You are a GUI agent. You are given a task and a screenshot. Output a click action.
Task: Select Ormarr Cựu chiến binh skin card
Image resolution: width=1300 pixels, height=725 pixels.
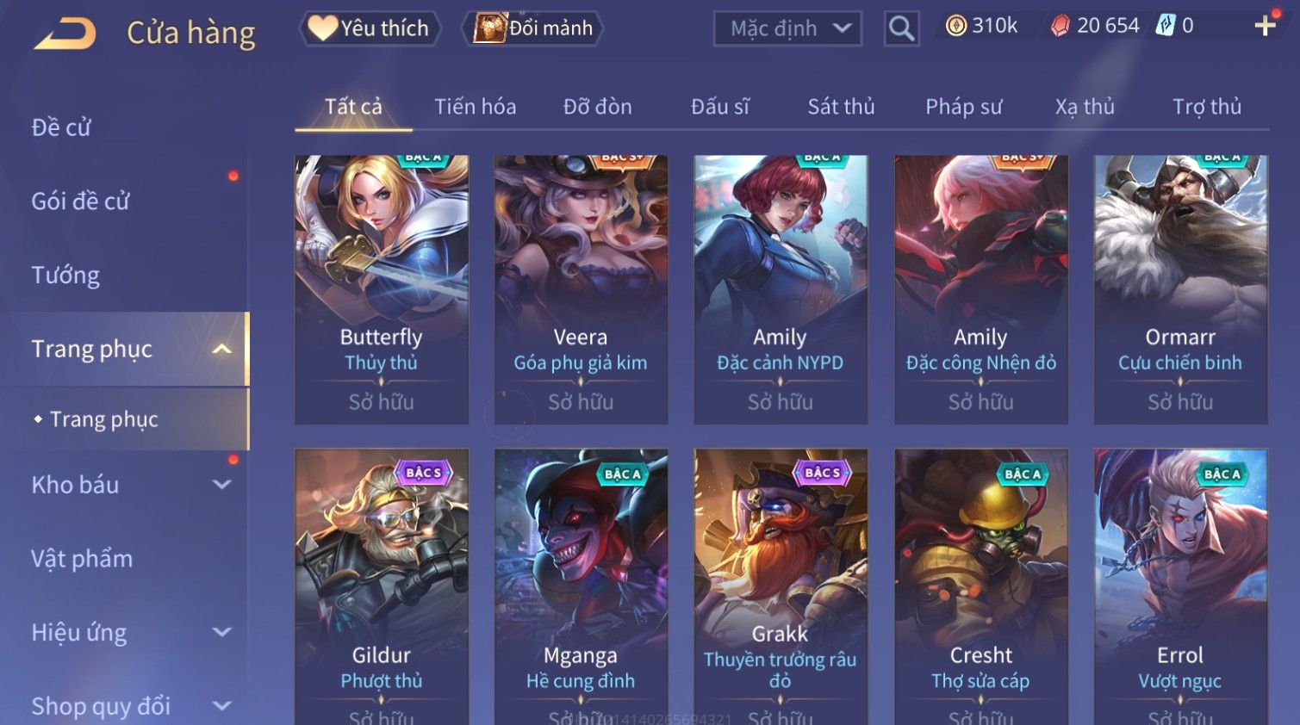1180,289
